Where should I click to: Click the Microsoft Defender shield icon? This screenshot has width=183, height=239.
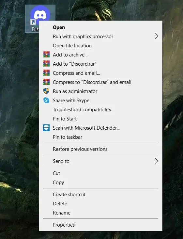click(x=46, y=128)
